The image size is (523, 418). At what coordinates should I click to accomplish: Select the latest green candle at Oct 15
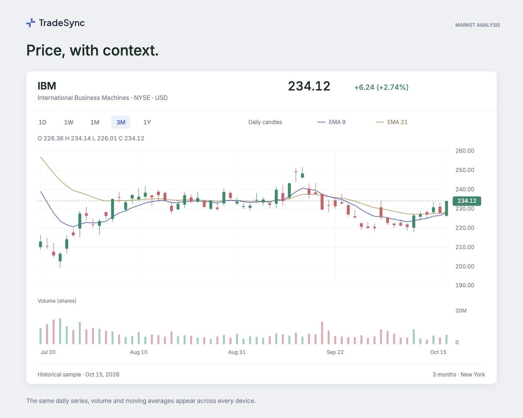[x=447, y=208]
